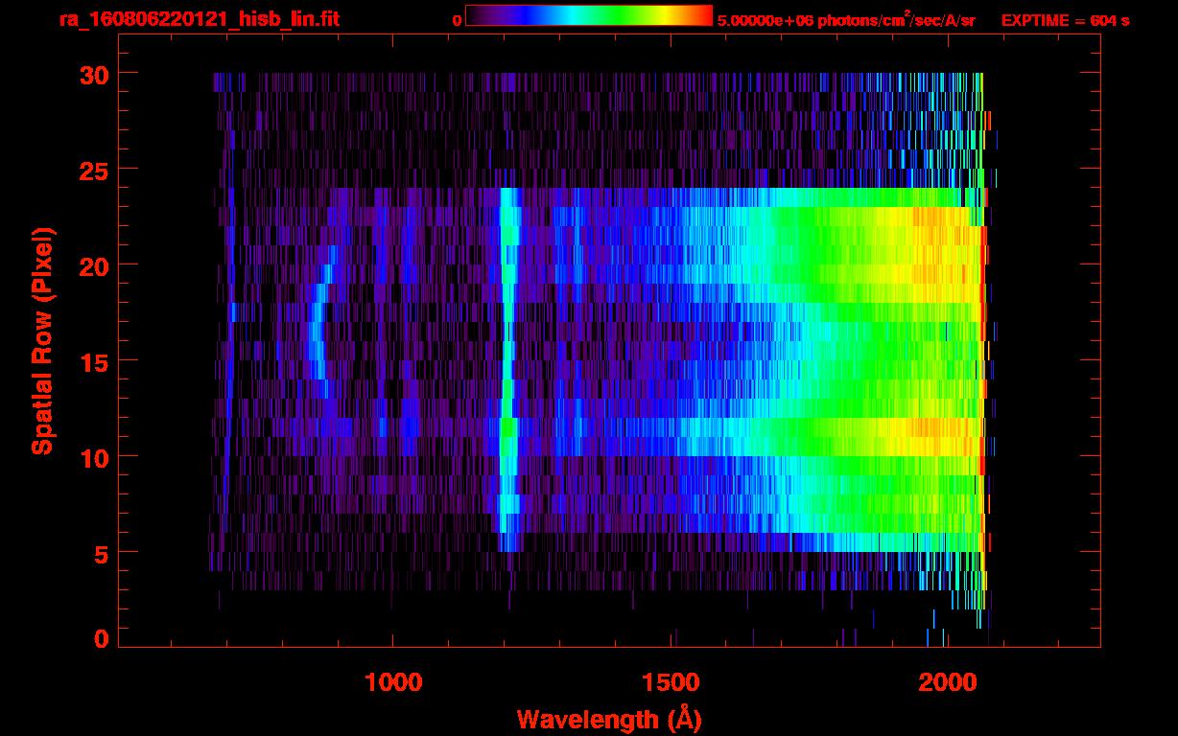Screen dimensions: 1178x736
Task: Click the file name ra_160806220121_hisb_lin.fit
Action: point(200,19)
